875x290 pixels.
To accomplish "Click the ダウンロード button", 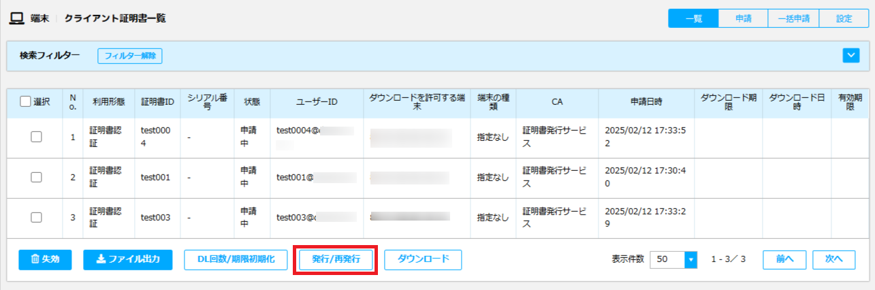I will point(423,259).
